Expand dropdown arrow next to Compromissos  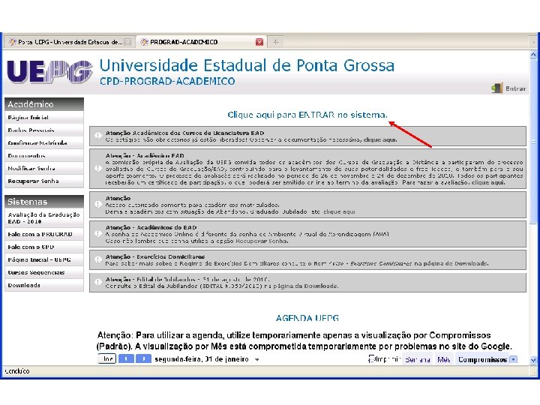click(x=513, y=359)
